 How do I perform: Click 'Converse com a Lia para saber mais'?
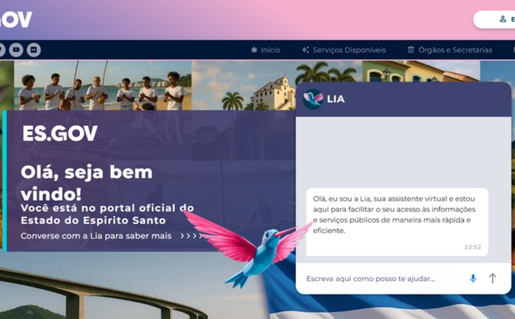pyautogui.click(x=96, y=236)
